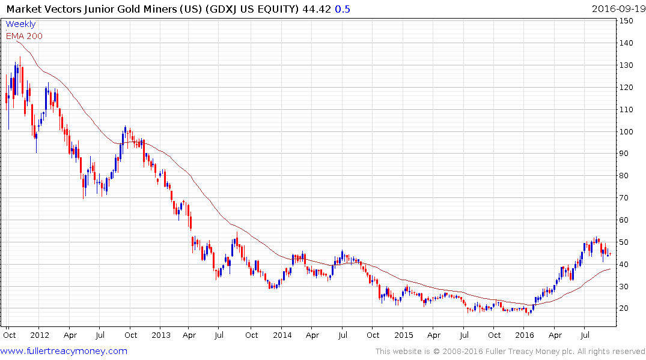Click the 20 price axis label

pyautogui.click(x=624, y=308)
